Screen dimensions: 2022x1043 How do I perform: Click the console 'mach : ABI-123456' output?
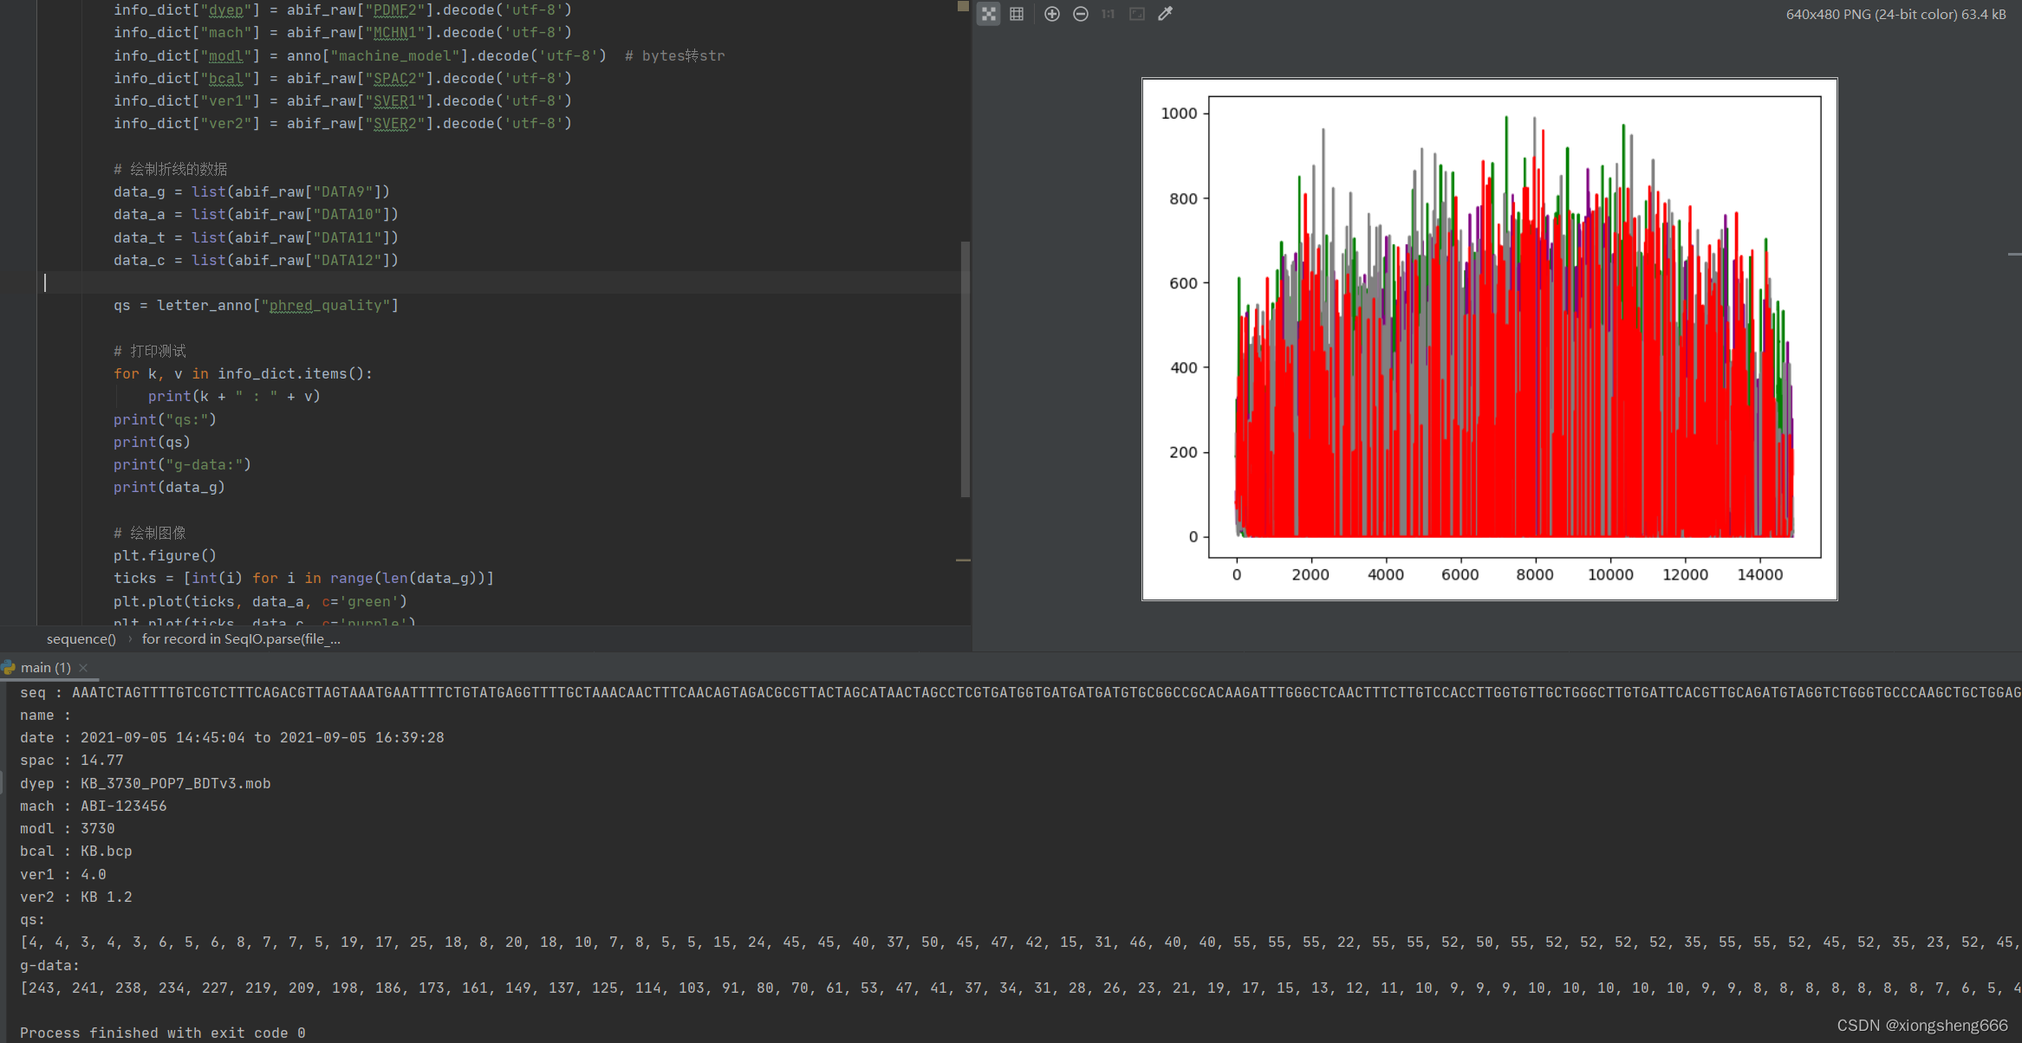[93, 806]
